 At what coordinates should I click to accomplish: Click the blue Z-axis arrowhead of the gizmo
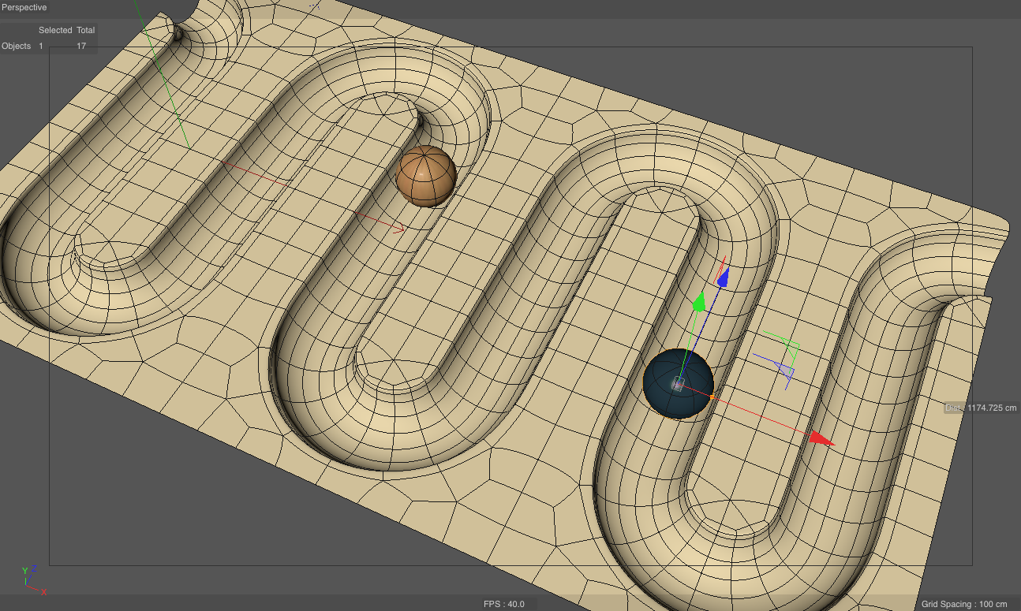coord(723,278)
